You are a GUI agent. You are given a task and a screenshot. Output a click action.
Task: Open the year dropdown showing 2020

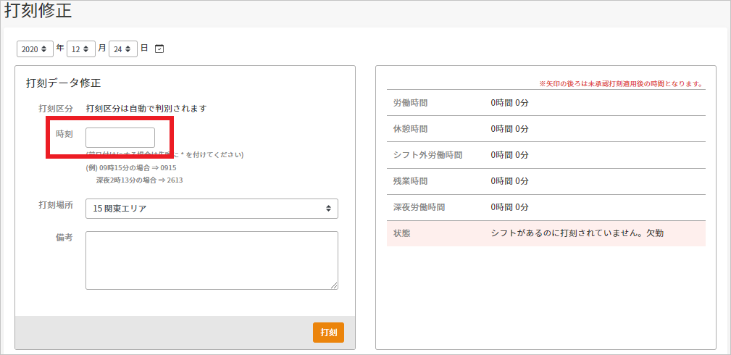click(35, 49)
